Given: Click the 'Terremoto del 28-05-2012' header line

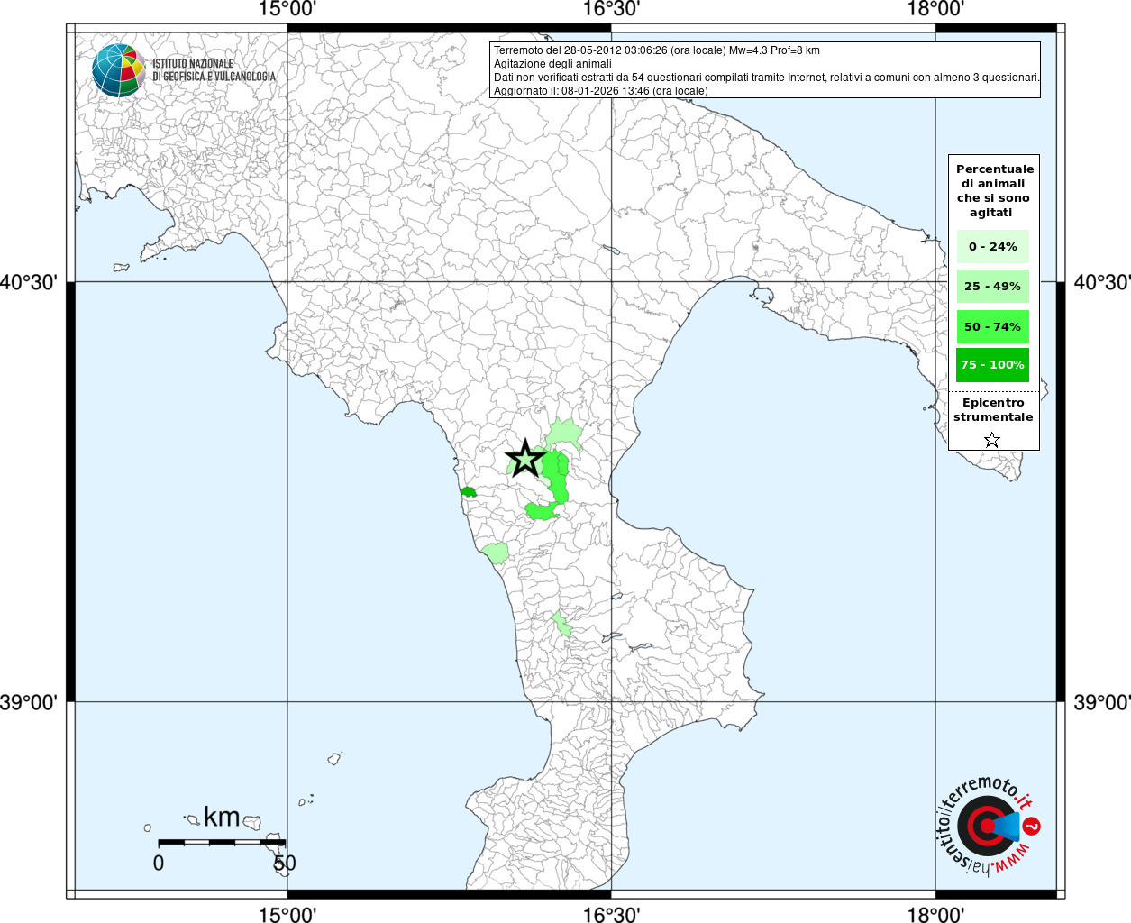Looking at the screenshot, I should [657, 50].
